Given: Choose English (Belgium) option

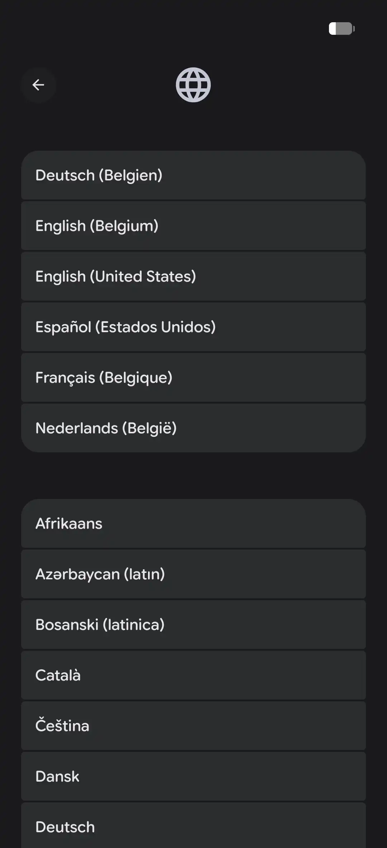Looking at the screenshot, I should click(x=193, y=226).
